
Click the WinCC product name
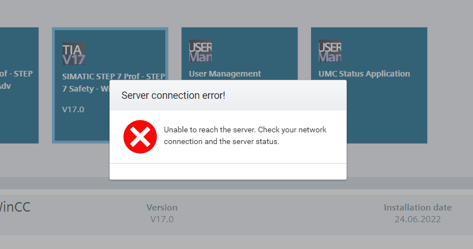(15, 207)
